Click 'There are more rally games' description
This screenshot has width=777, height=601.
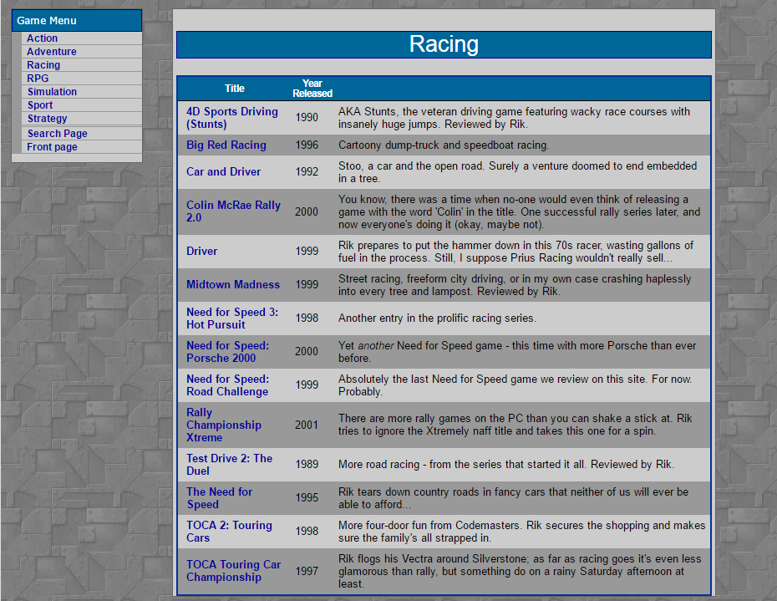click(x=515, y=425)
